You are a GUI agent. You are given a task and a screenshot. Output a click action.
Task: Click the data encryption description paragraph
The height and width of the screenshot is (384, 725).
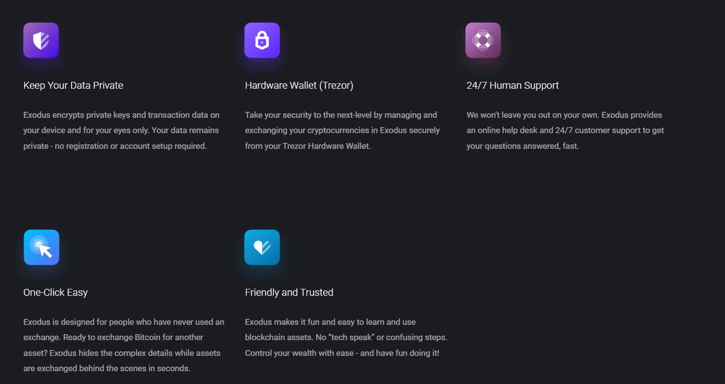(121, 130)
